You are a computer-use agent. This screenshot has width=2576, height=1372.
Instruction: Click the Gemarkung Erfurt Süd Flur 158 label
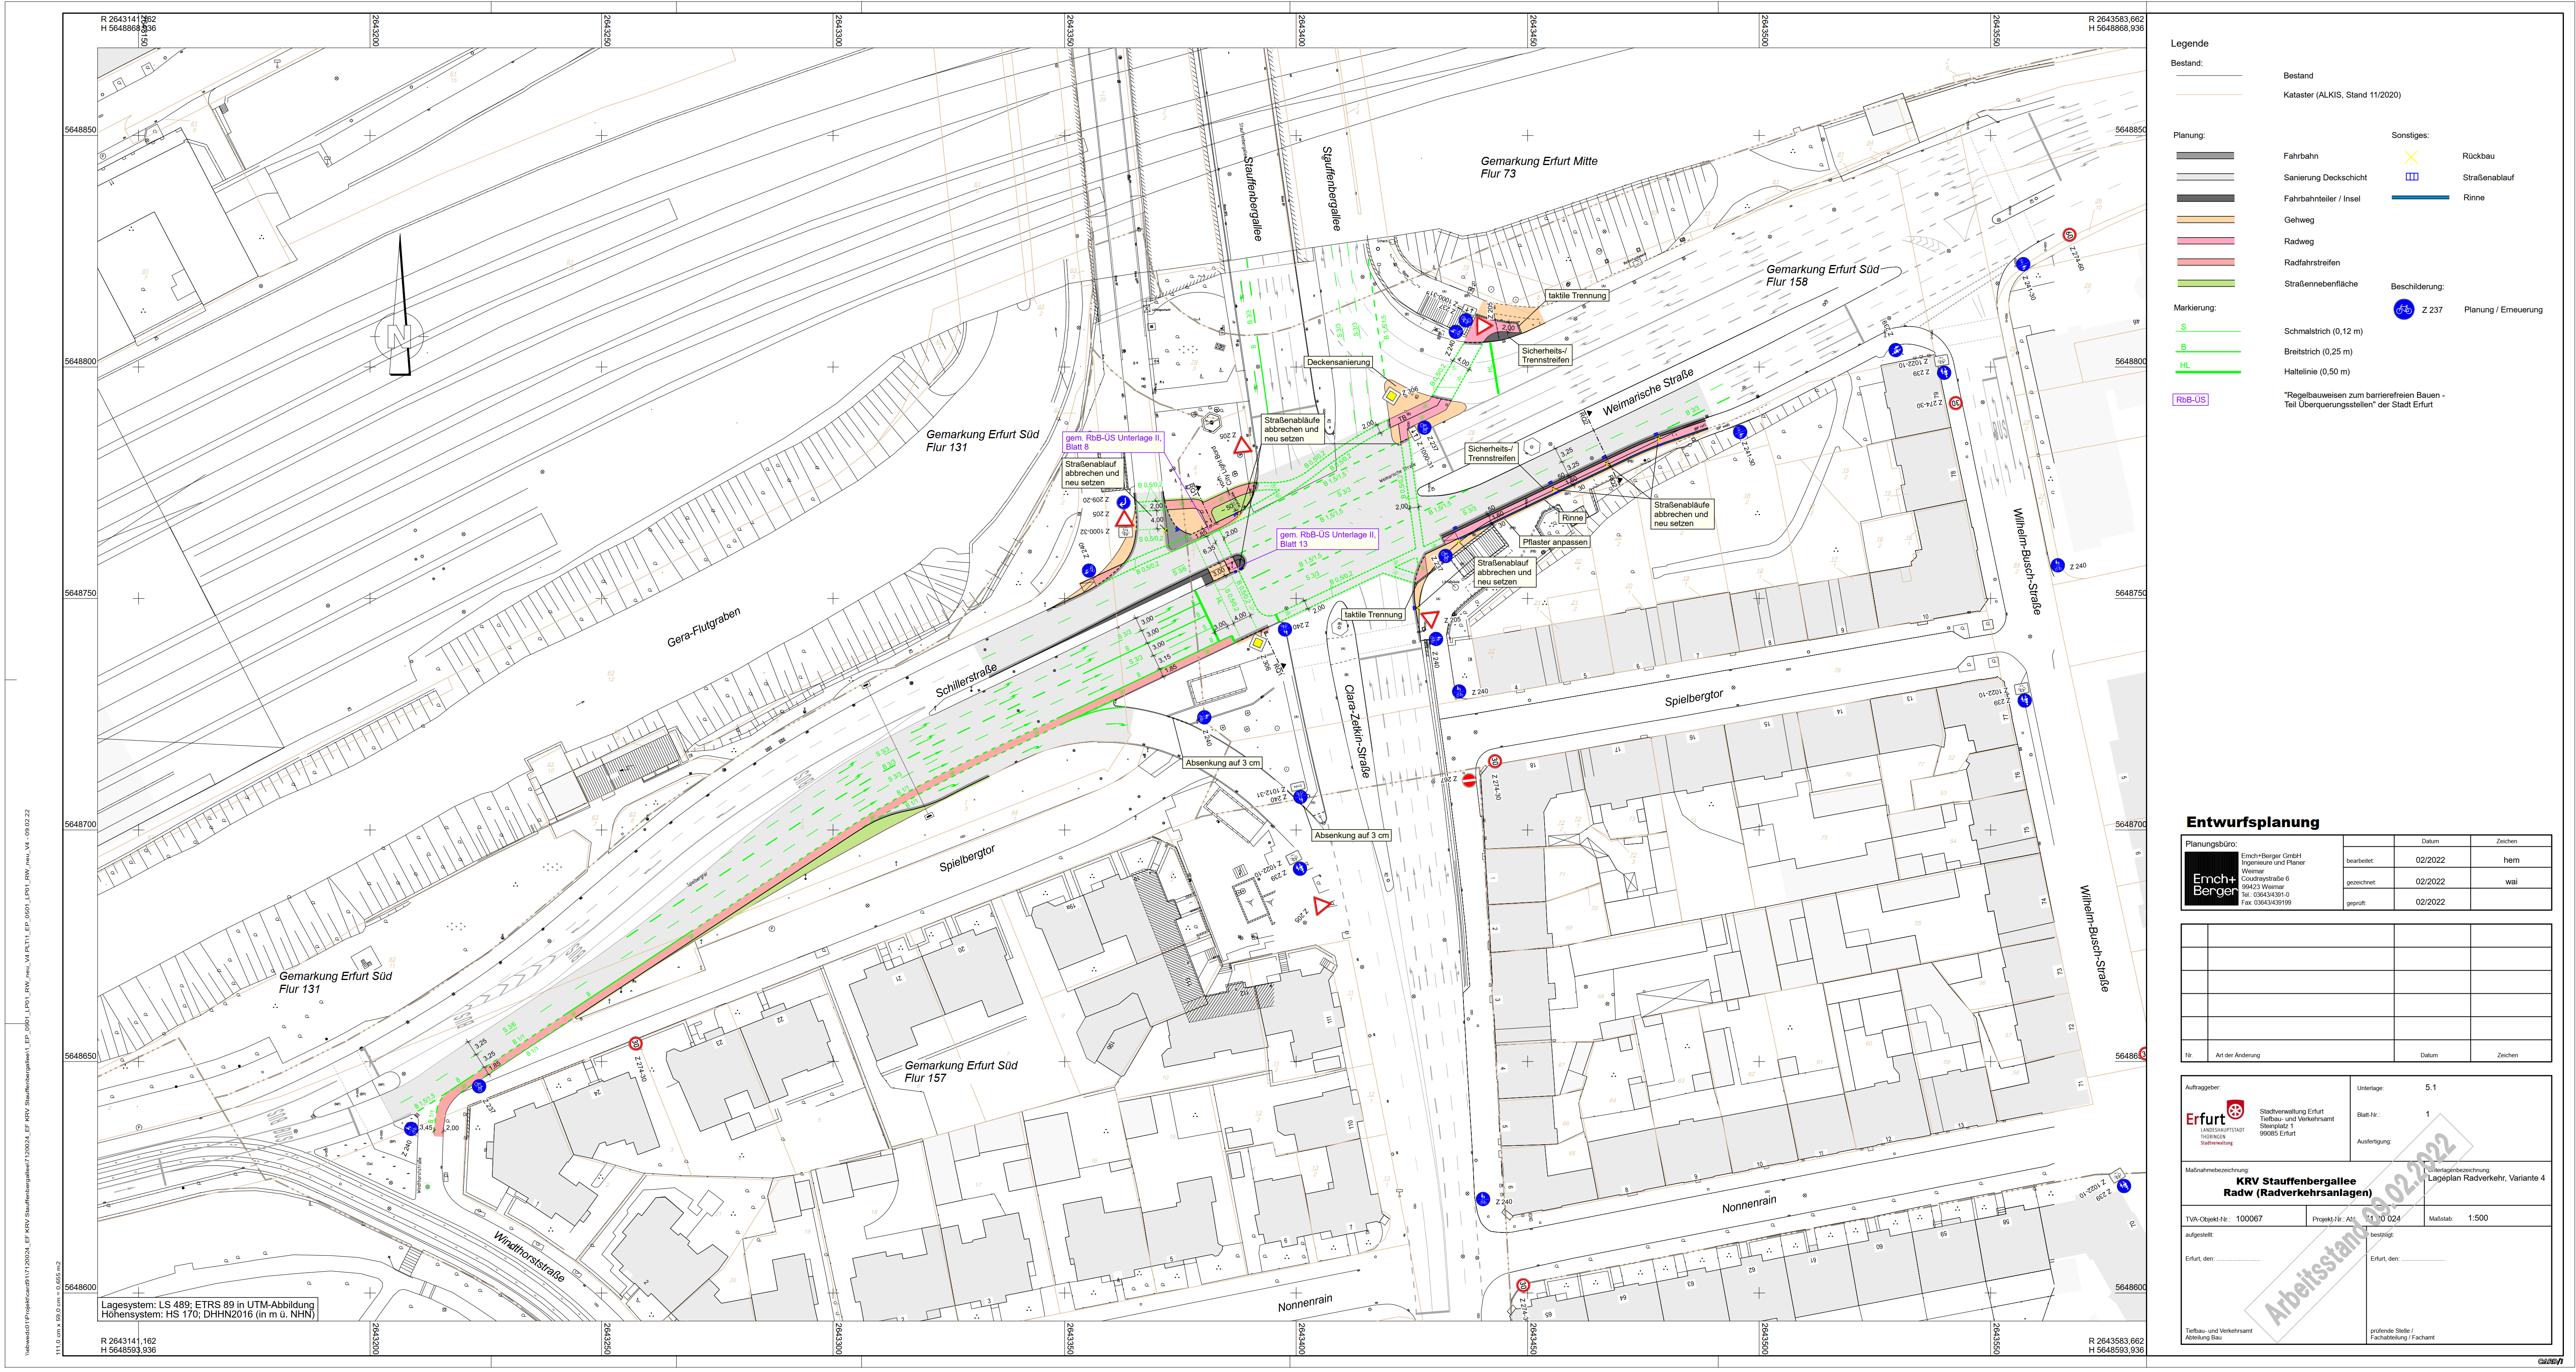[x=1822, y=275]
